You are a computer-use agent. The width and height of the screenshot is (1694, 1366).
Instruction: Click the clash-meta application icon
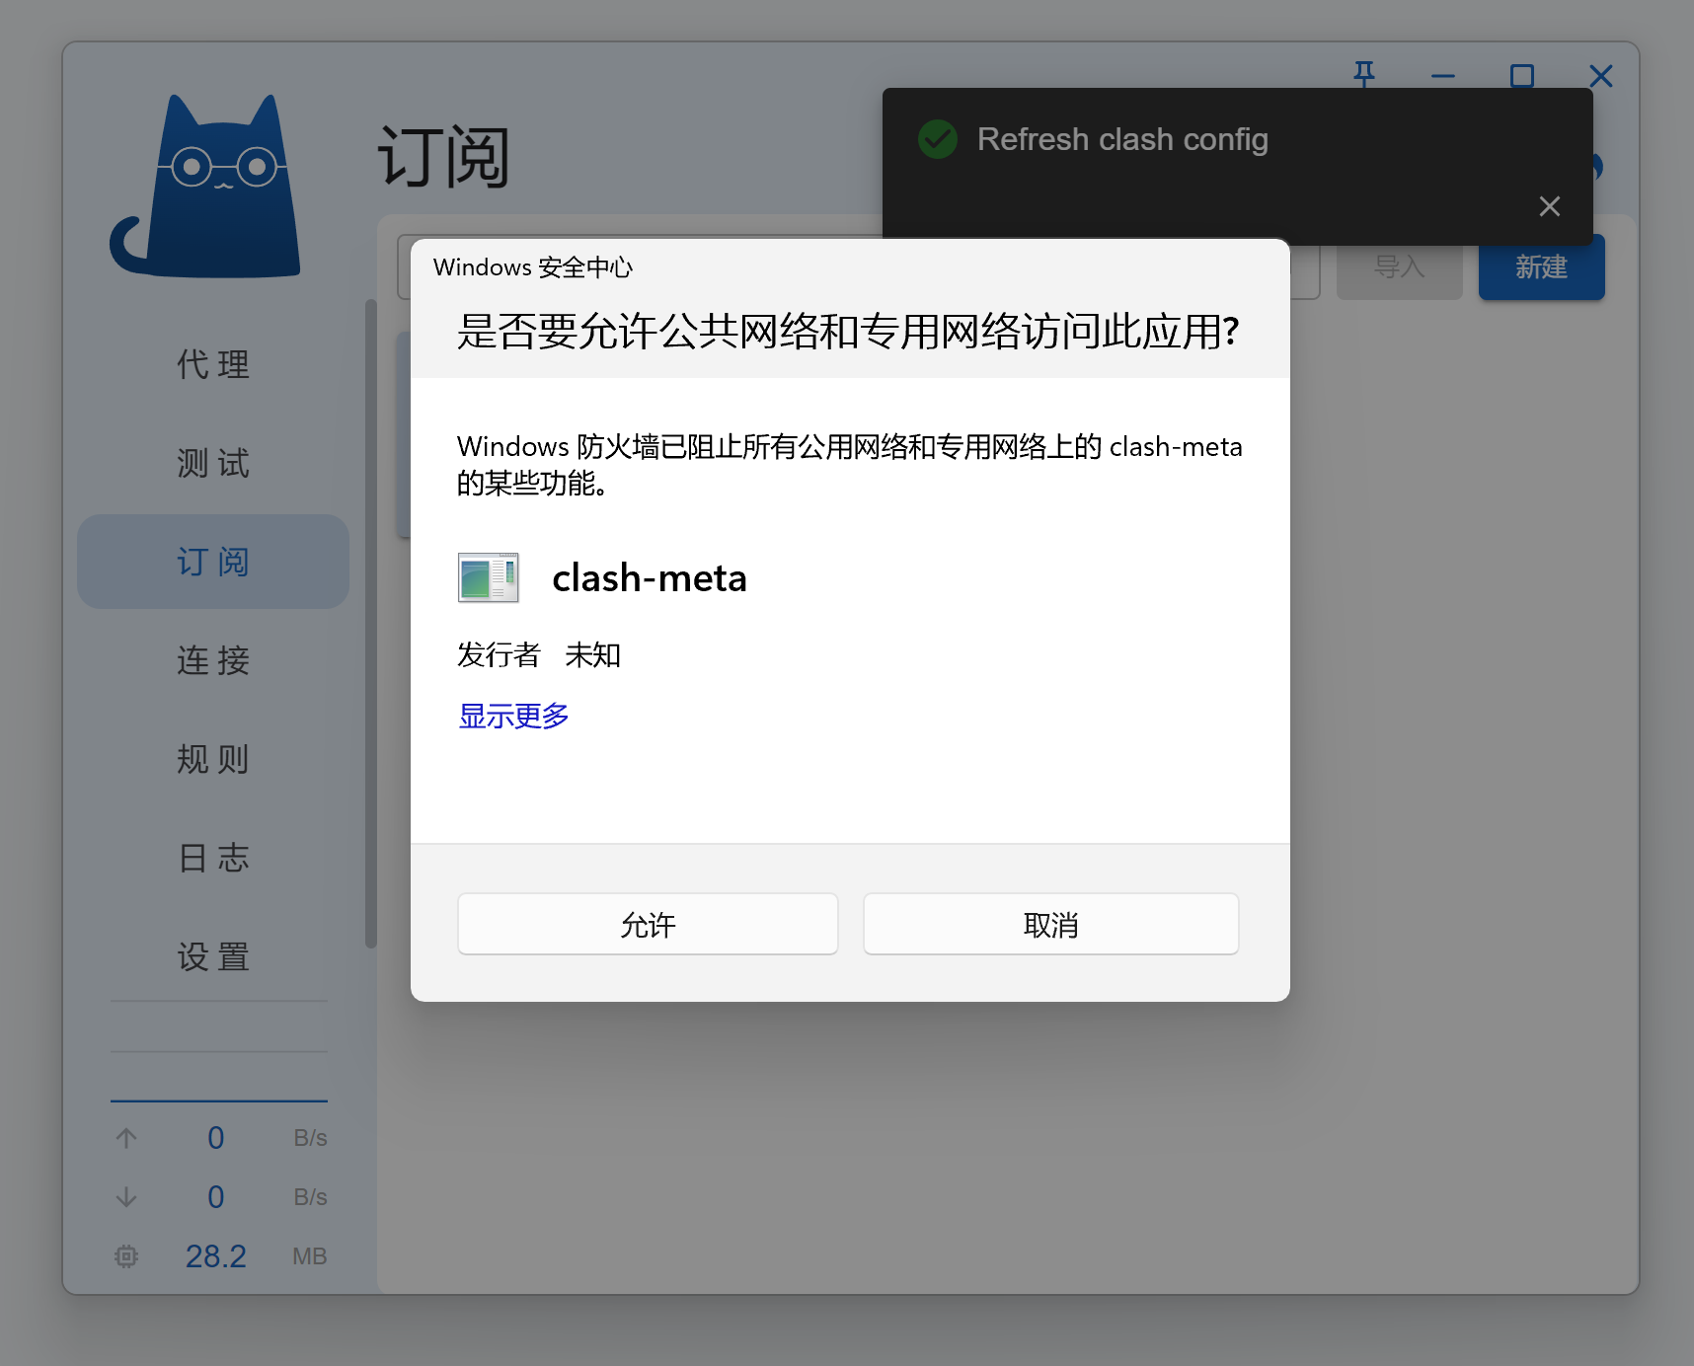pos(488,577)
